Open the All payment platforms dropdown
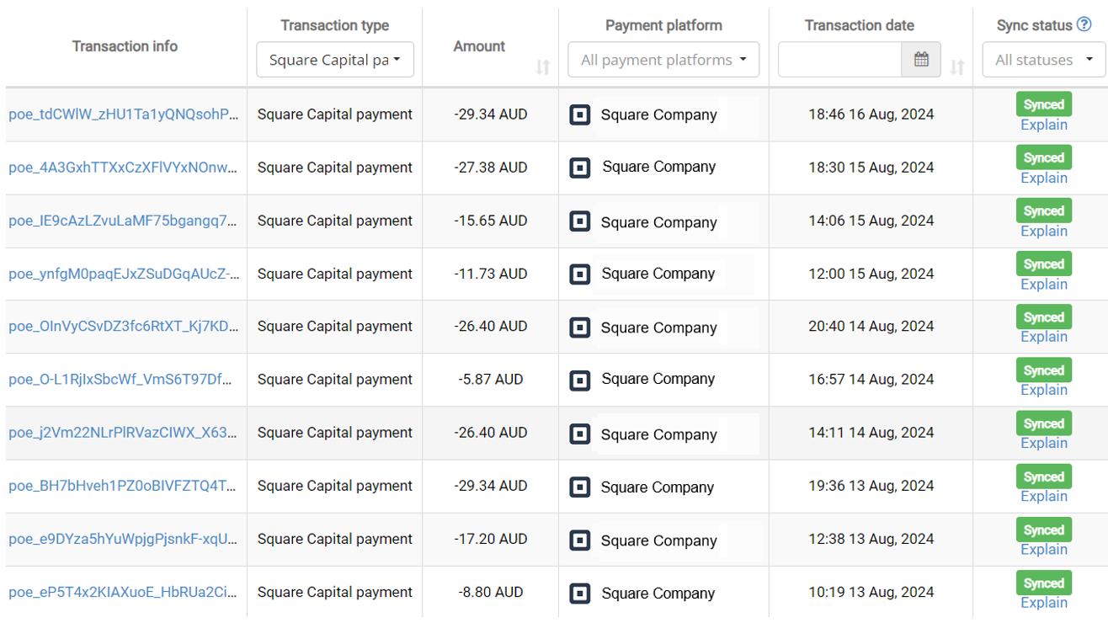 tap(663, 59)
